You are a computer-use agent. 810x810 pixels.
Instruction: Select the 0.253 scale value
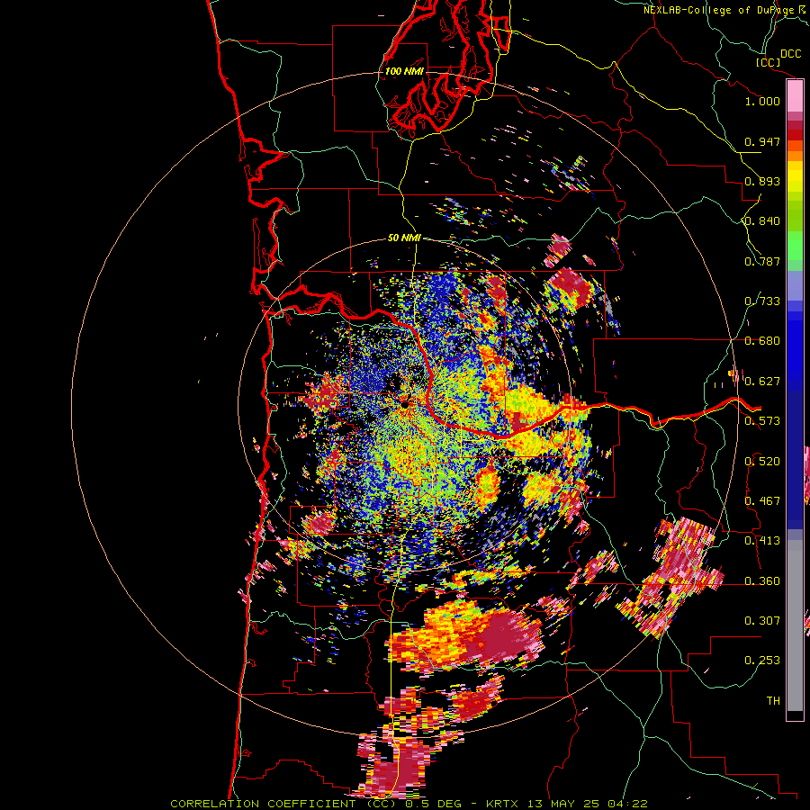pyautogui.click(x=762, y=661)
